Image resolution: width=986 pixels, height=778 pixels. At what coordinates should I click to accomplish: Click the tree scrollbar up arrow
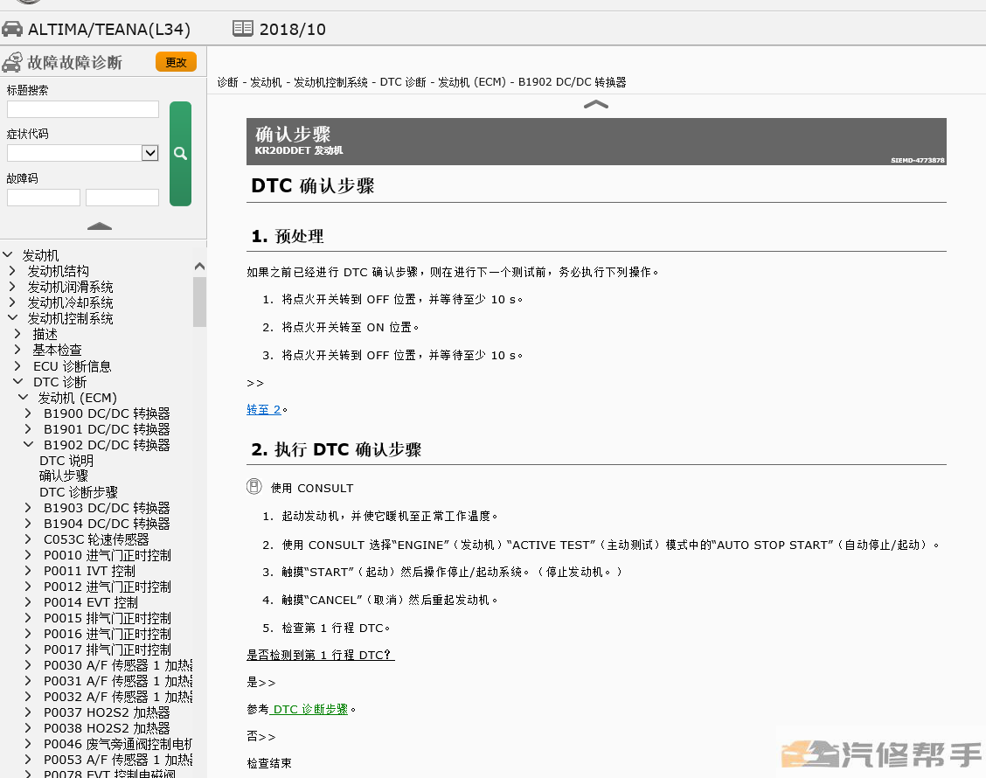tap(199, 266)
